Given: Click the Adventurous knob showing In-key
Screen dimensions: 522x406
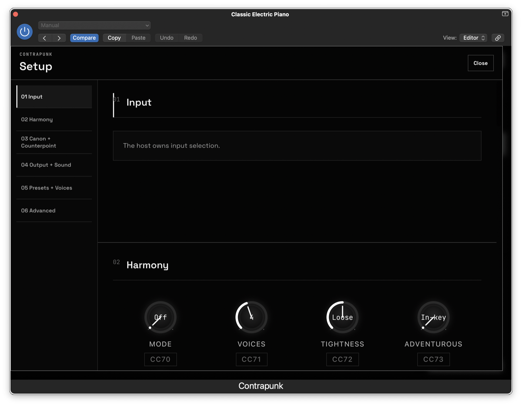Looking at the screenshot, I should pyautogui.click(x=434, y=317).
